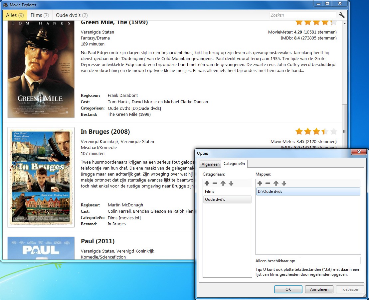This screenshot has width=369, height=300.
Task: Confirm options with the OK button
Action: (x=288, y=289)
